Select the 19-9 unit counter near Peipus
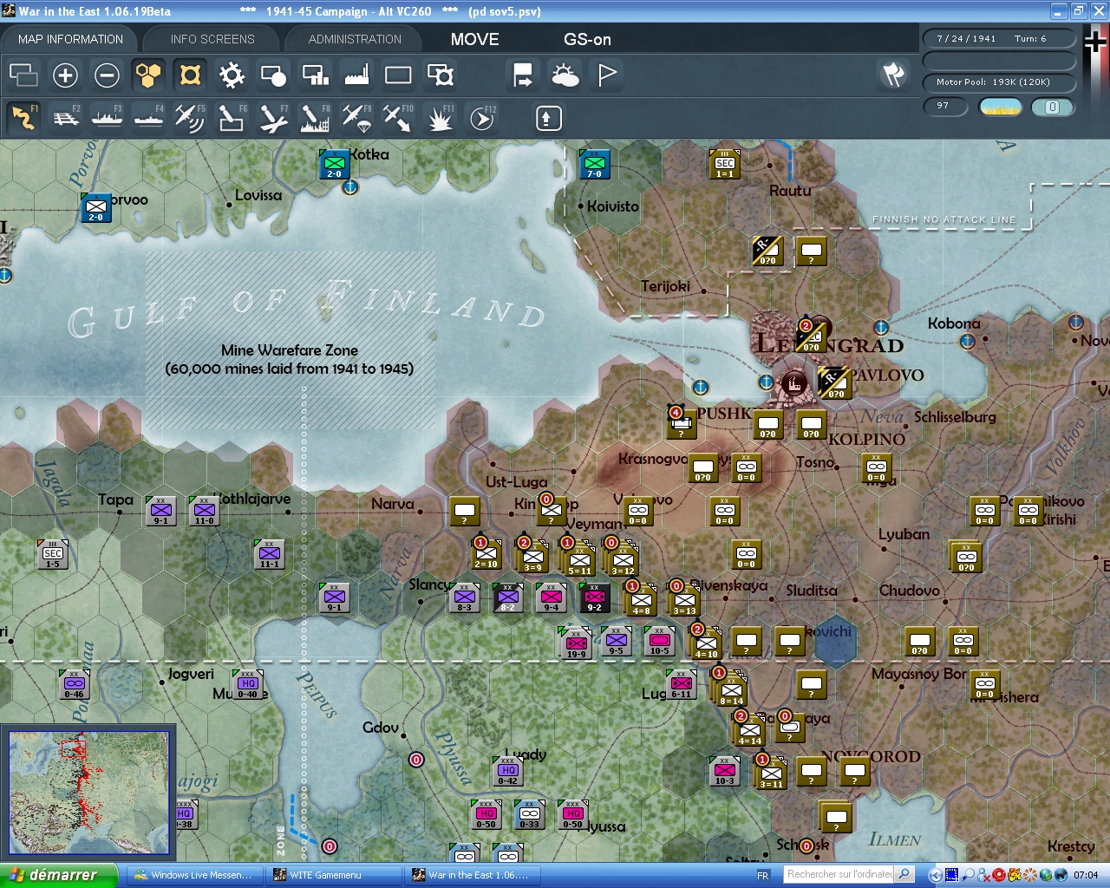The image size is (1110, 888). pos(576,643)
